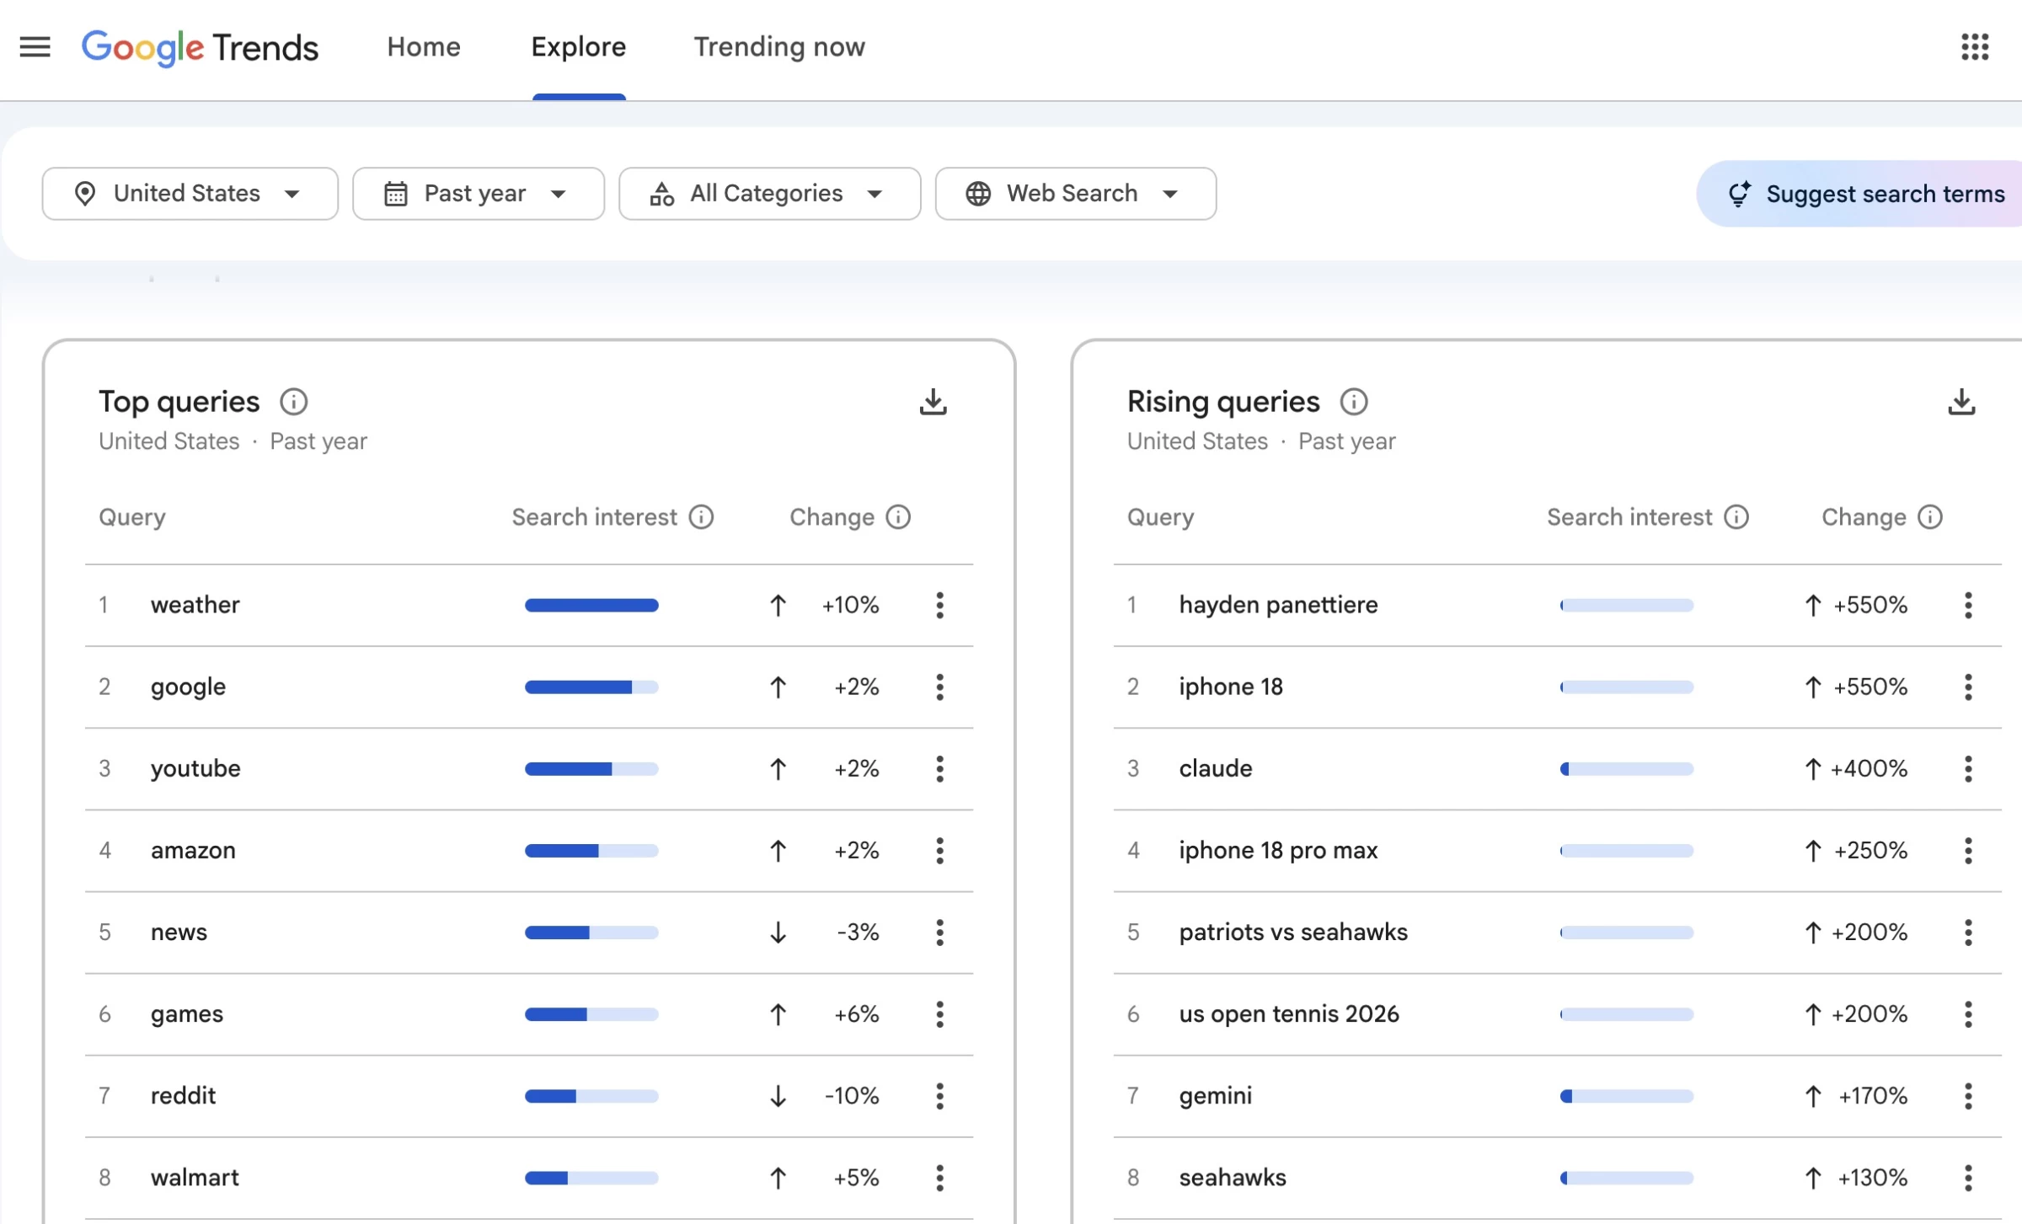
Task: Open more options for gemini row
Action: (x=1968, y=1096)
